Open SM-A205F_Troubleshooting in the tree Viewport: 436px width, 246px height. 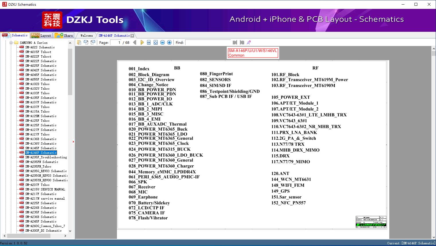[46, 157]
